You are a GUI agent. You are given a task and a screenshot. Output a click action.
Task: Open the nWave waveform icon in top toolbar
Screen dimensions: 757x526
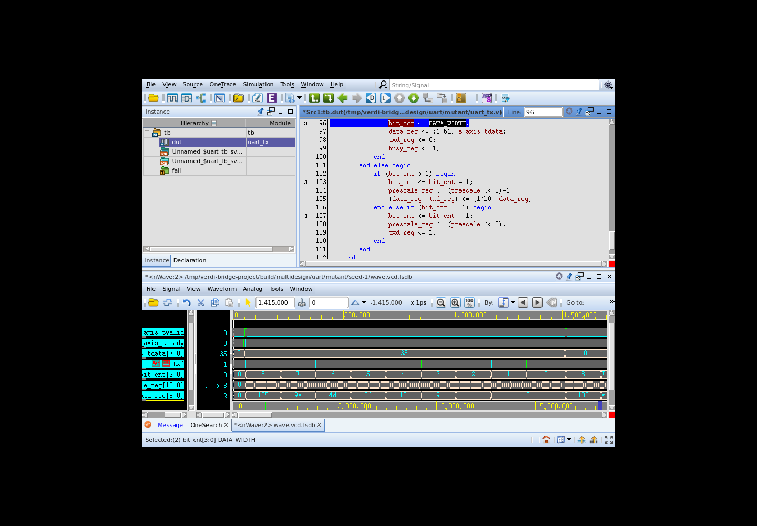(172, 98)
